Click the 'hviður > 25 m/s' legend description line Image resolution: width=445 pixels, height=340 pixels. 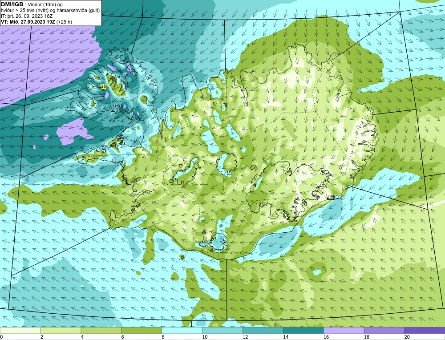(50, 11)
